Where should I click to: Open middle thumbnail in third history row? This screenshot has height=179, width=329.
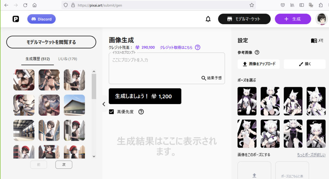click(x=49, y=130)
